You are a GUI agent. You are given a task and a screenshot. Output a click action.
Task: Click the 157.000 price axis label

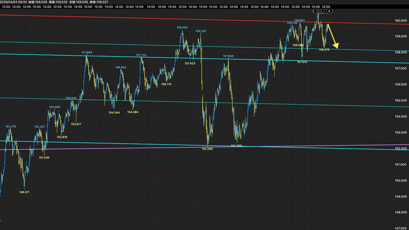click(401, 68)
